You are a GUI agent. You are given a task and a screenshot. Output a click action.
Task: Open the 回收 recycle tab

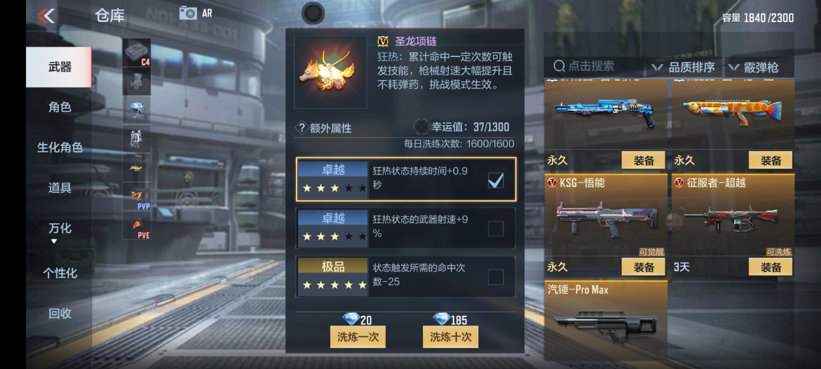[60, 313]
